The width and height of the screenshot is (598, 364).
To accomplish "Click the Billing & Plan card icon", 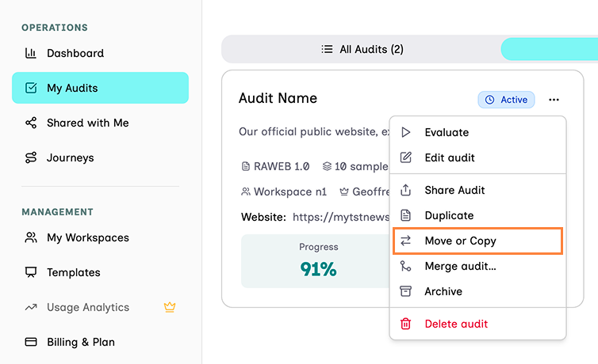I will pyautogui.click(x=31, y=342).
